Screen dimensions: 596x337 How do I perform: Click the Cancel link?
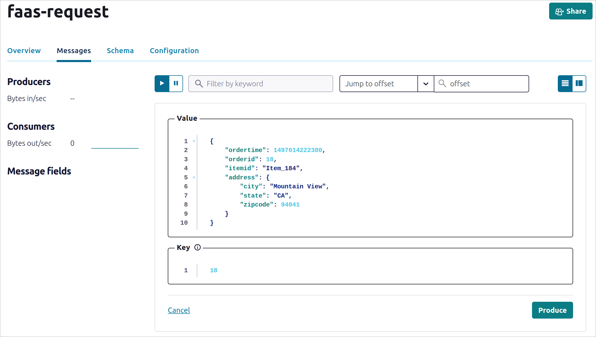179,310
